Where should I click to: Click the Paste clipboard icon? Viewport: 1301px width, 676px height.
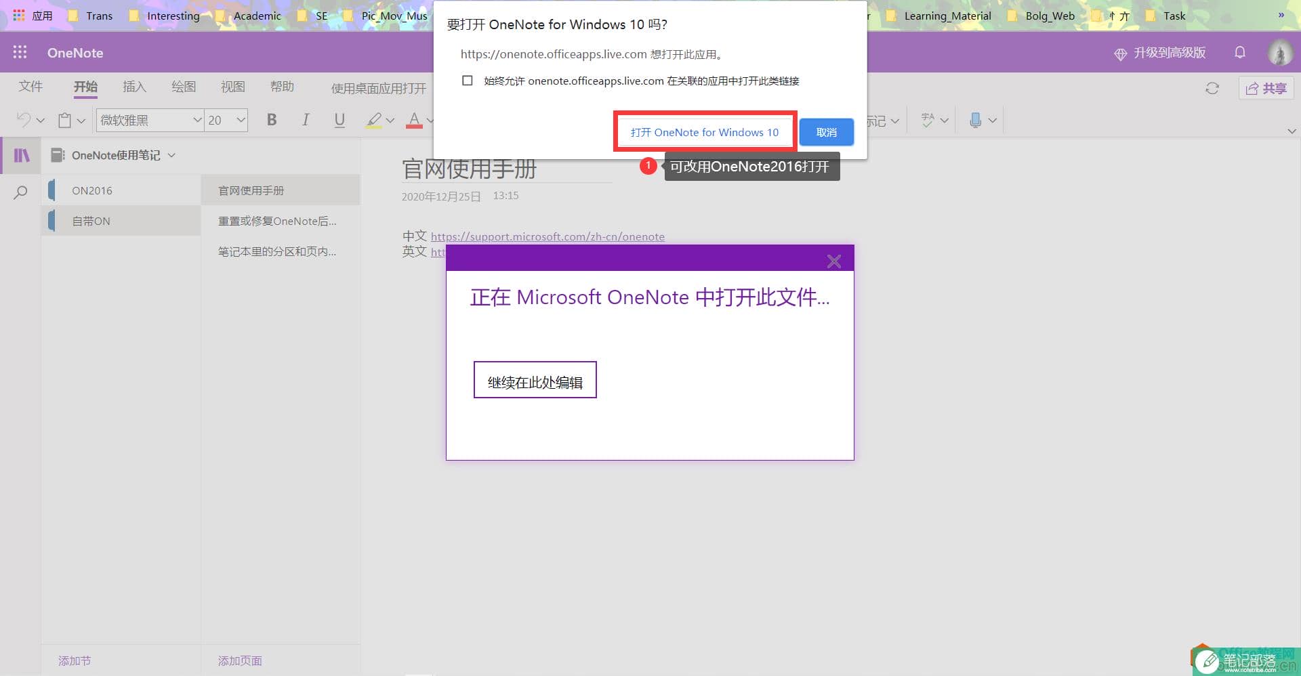pyautogui.click(x=65, y=120)
